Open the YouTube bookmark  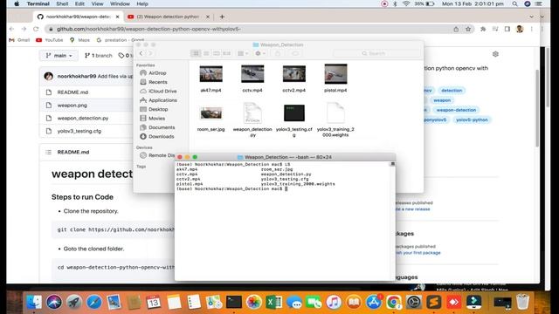50,40
